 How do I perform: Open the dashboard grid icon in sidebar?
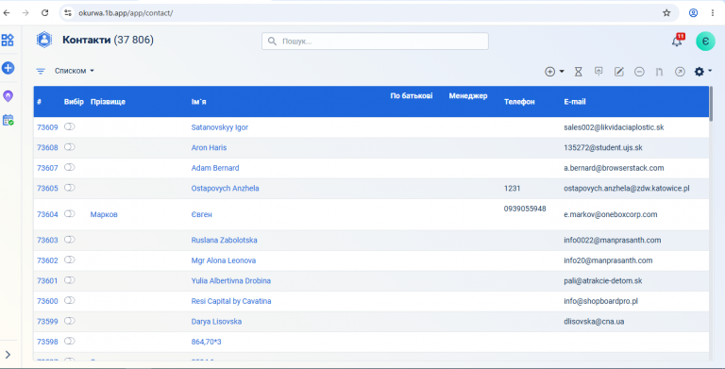point(8,41)
